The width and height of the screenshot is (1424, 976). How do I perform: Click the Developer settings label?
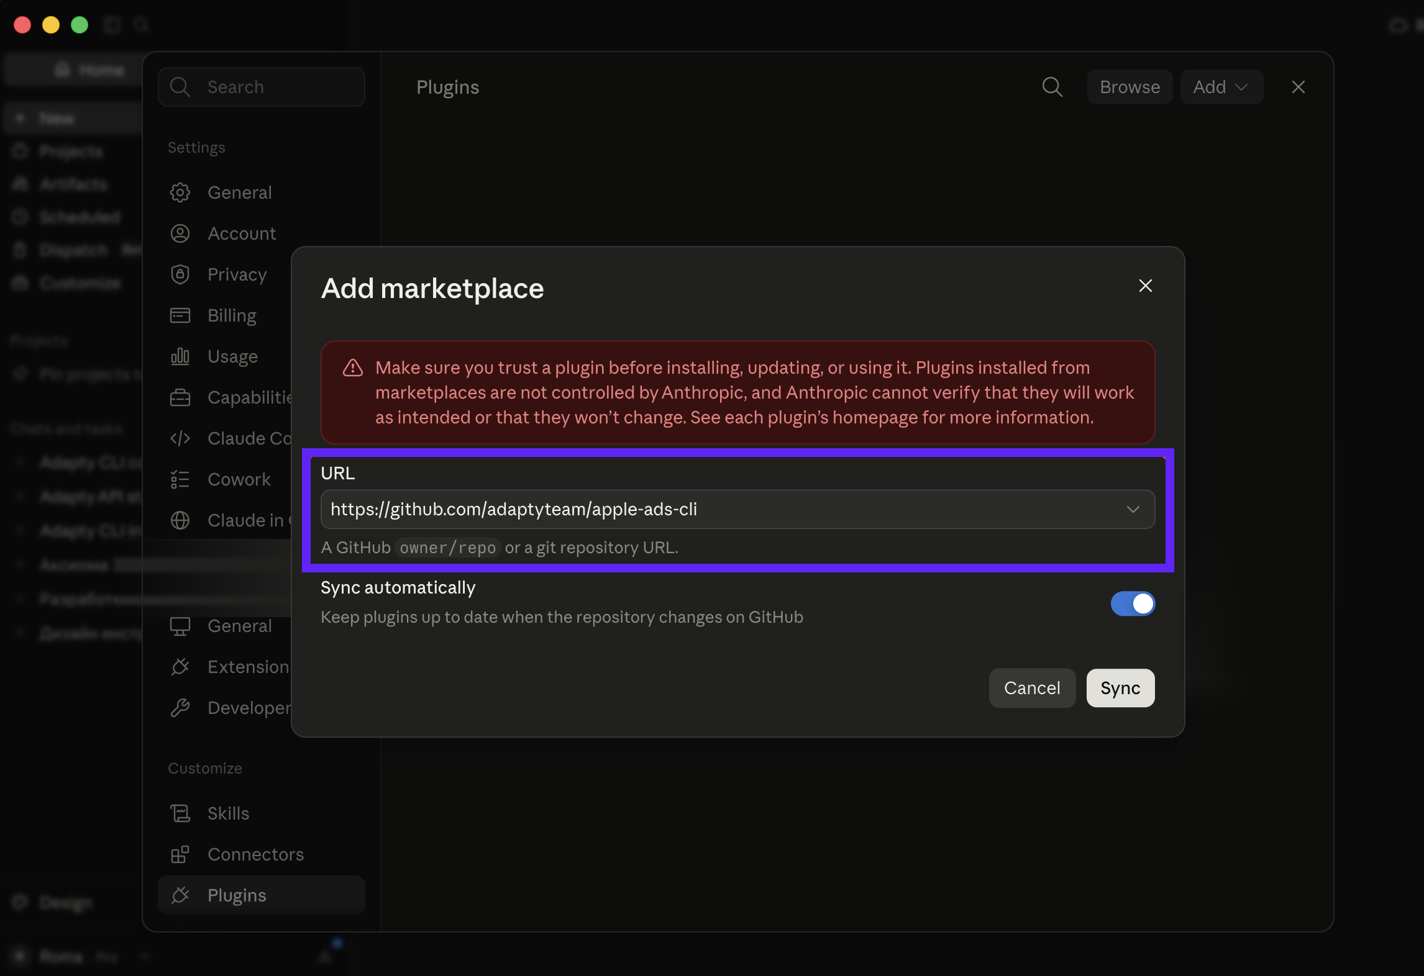click(x=249, y=708)
